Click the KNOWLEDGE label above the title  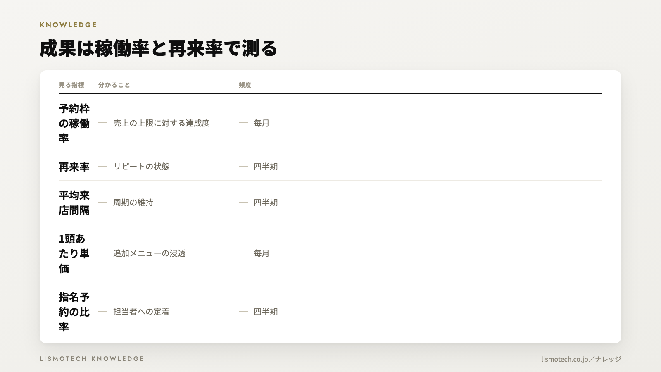[68, 25]
